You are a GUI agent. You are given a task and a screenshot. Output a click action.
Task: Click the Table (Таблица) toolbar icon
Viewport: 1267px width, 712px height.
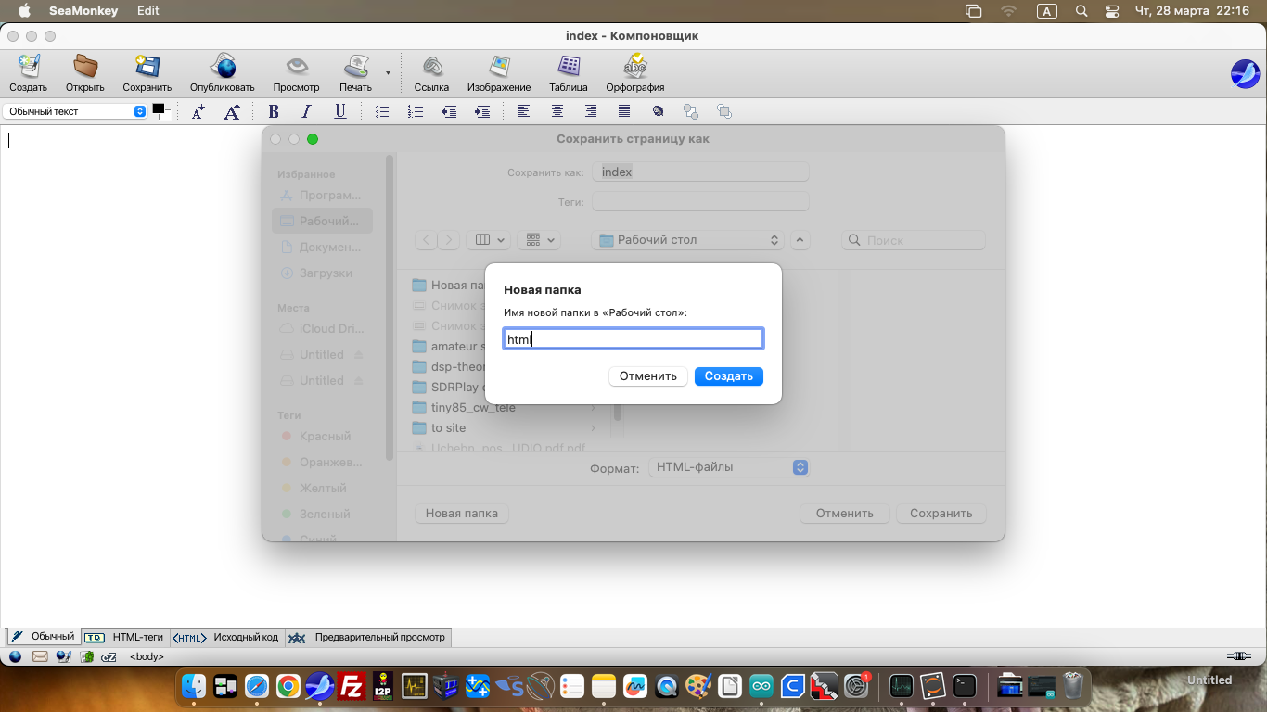click(569, 68)
